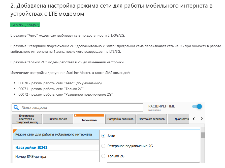Select Резервное подключение 2G mode
The width and height of the screenshot is (225, 168).
pos(103,146)
